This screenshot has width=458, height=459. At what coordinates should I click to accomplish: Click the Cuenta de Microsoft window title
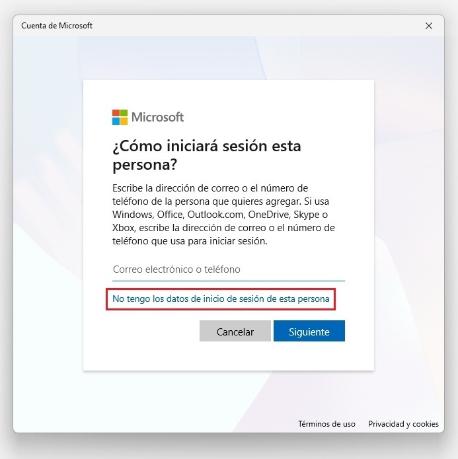(x=57, y=26)
